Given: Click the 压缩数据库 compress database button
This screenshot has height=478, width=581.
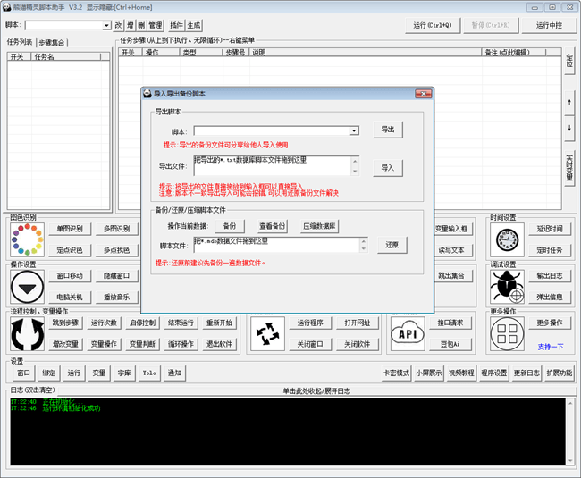Looking at the screenshot, I should coord(319,226).
